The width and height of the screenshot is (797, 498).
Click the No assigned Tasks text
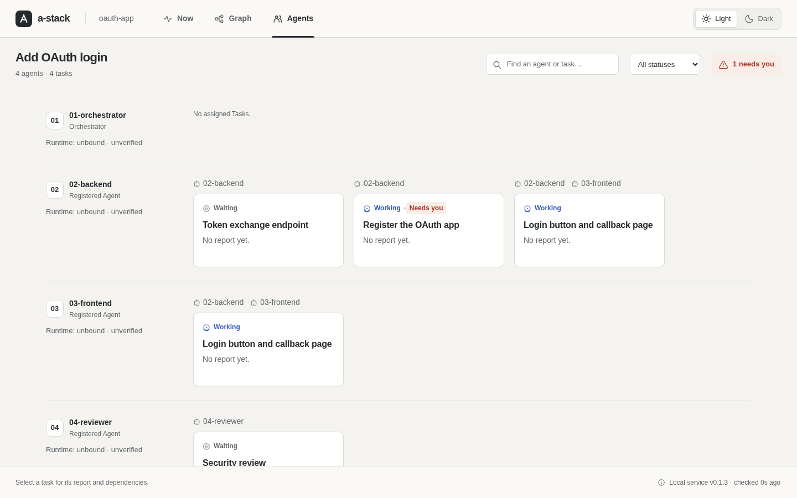click(222, 114)
